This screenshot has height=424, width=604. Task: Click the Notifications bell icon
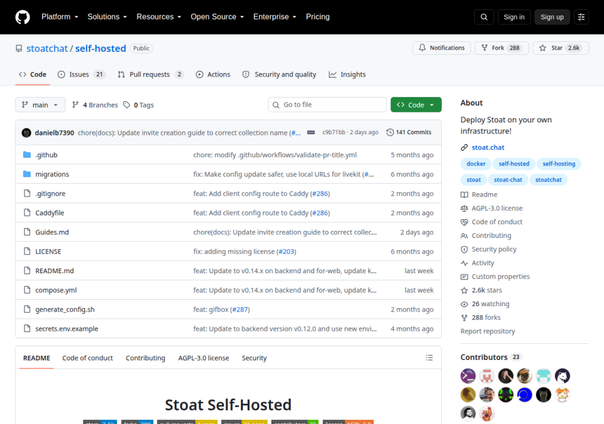coord(422,48)
